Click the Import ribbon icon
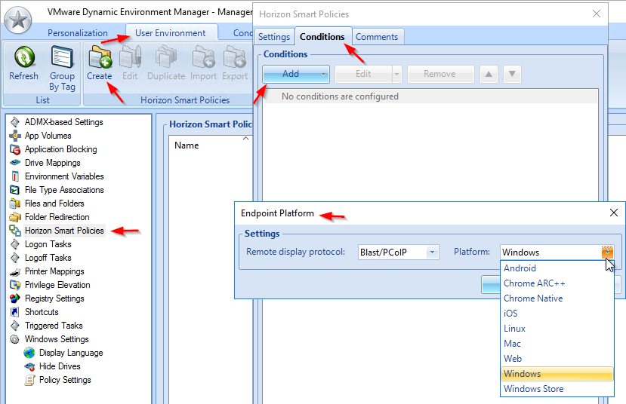Screen dimensions: 626x404 (x=203, y=57)
